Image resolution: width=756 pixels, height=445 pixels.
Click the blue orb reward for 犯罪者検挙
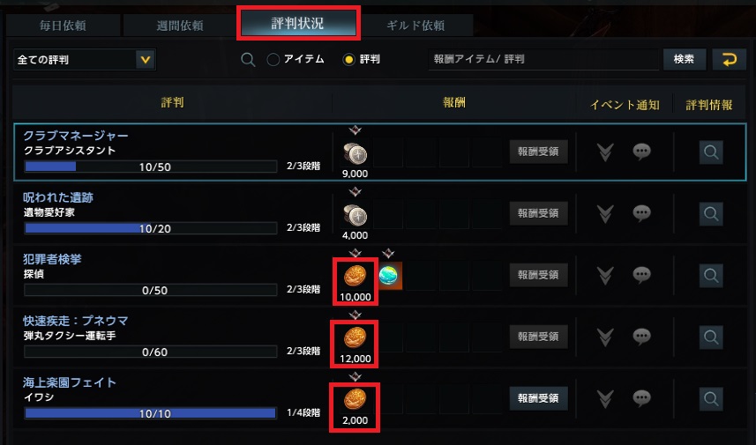pyautogui.click(x=390, y=276)
